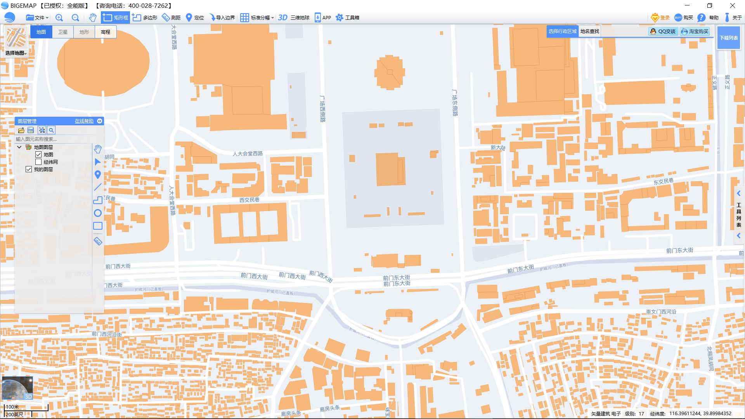Click the 下载列表 button

(x=729, y=38)
